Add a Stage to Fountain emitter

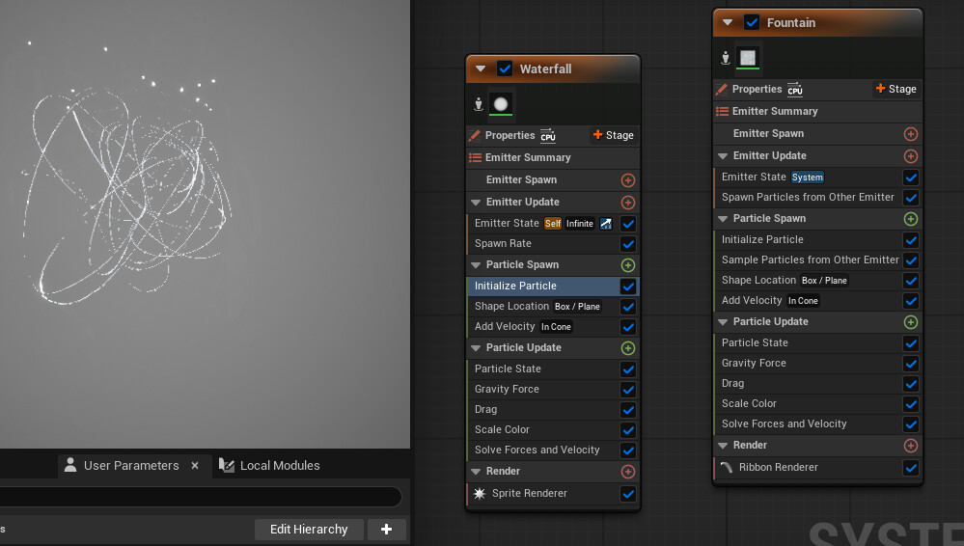point(895,89)
